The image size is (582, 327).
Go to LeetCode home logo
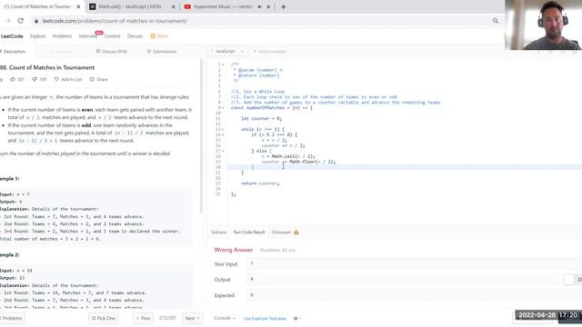[x=12, y=36]
